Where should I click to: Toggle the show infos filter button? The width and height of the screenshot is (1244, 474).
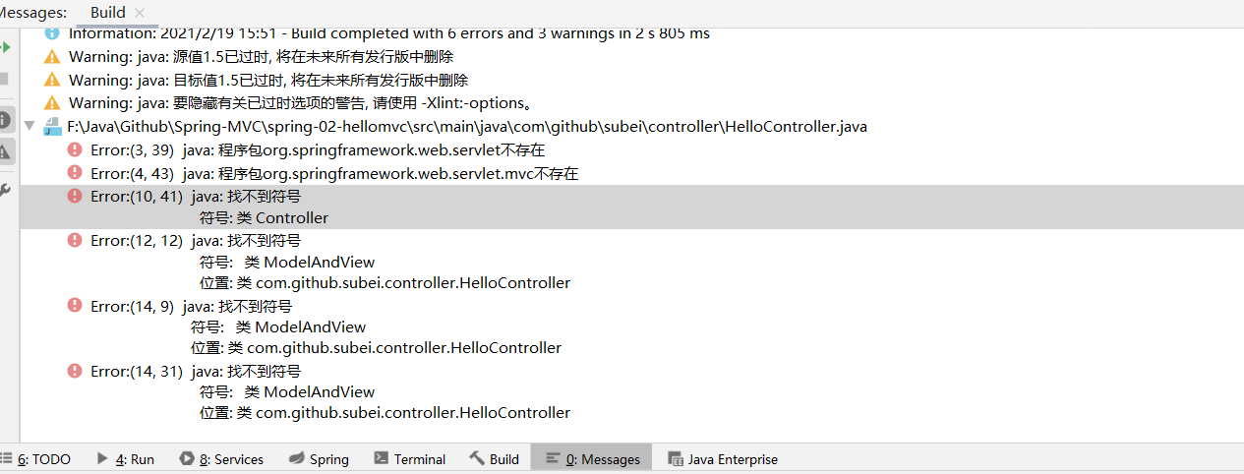pyautogui.click(x=5, y=120)
